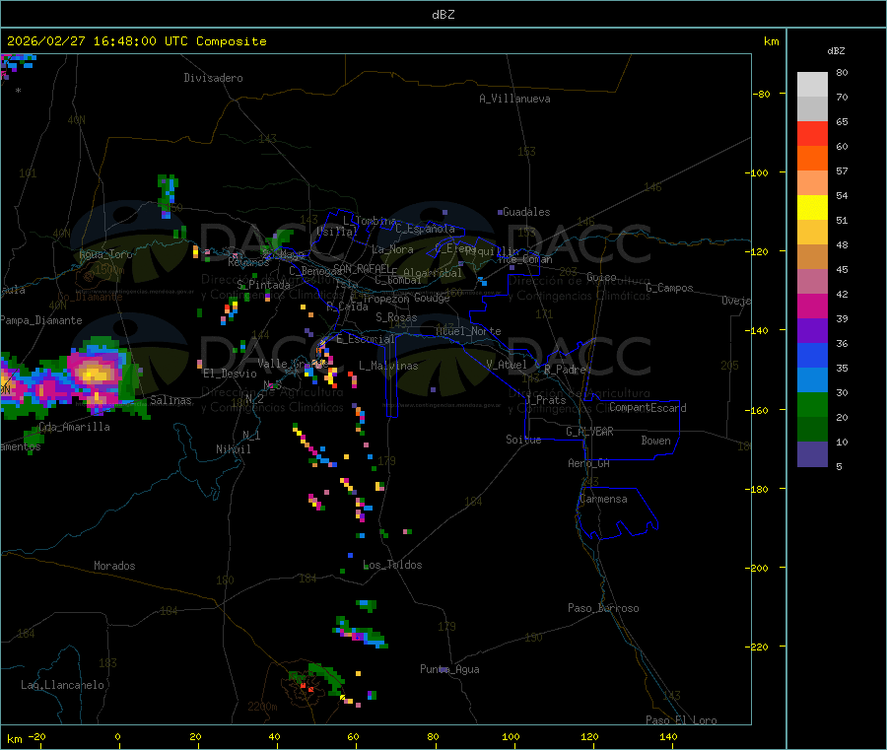Click the 'dBZ' title at the top center

pyautogui.click(x=443, y=14)
